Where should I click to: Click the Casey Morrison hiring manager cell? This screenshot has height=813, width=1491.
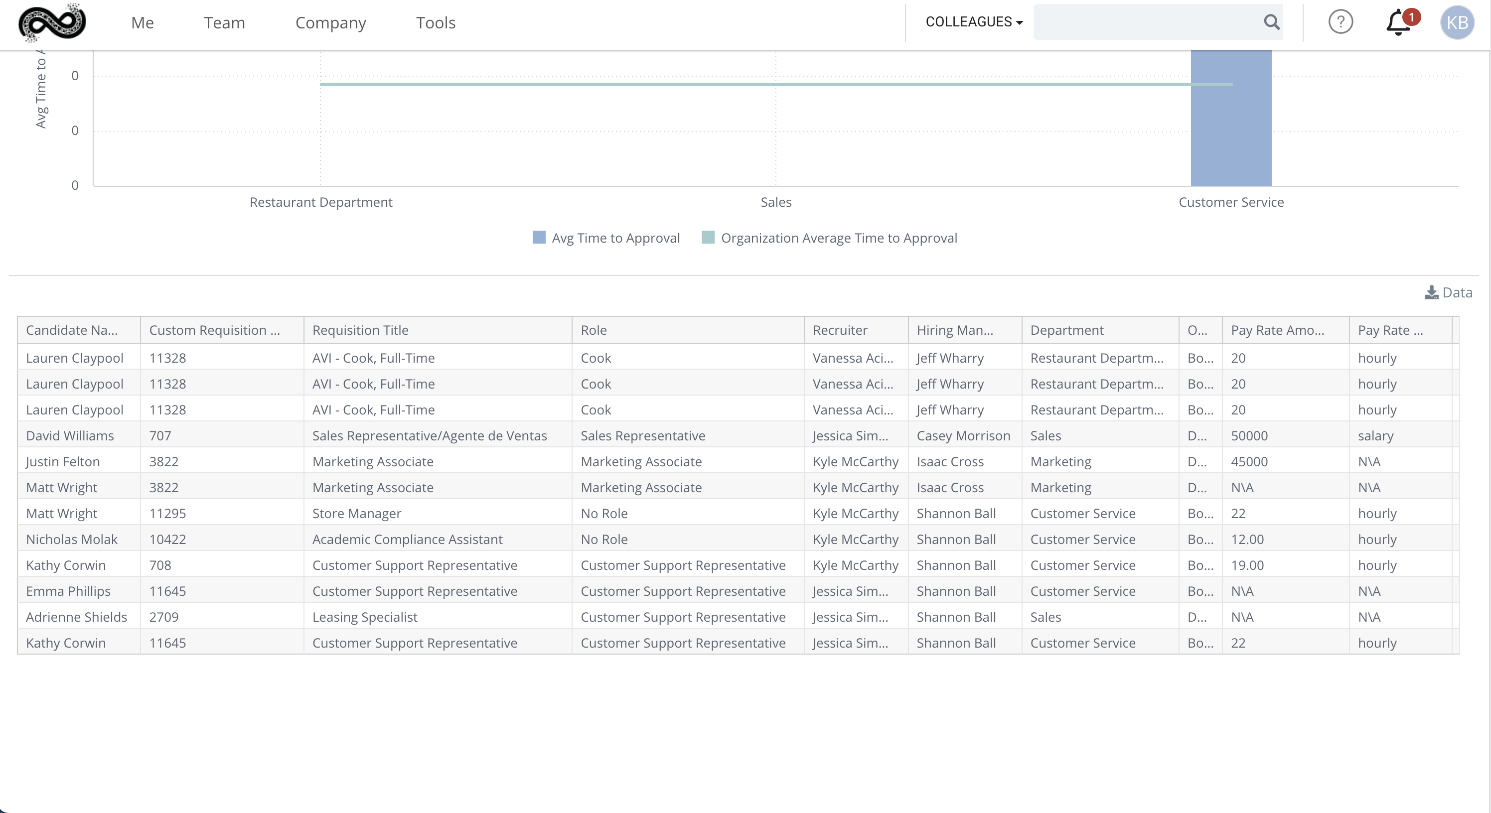(x=964, y=435)
